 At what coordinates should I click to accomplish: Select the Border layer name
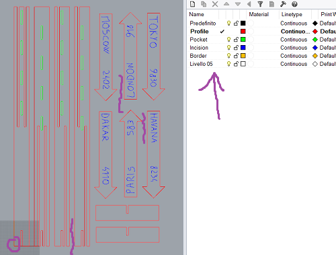(198, 56)
